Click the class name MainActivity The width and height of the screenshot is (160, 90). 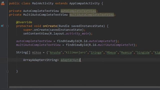click(x=43, y=3)
